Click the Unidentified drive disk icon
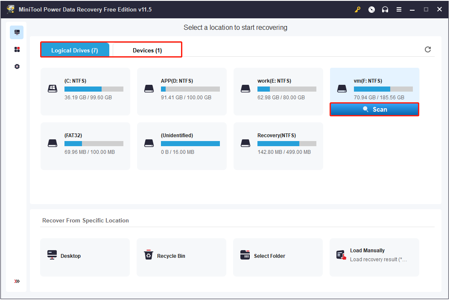The image size is (450, 300). [x=149, y=143]
